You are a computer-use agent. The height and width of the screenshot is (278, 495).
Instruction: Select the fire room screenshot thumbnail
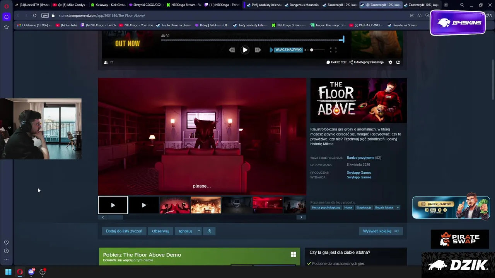[x=206, y=205]
